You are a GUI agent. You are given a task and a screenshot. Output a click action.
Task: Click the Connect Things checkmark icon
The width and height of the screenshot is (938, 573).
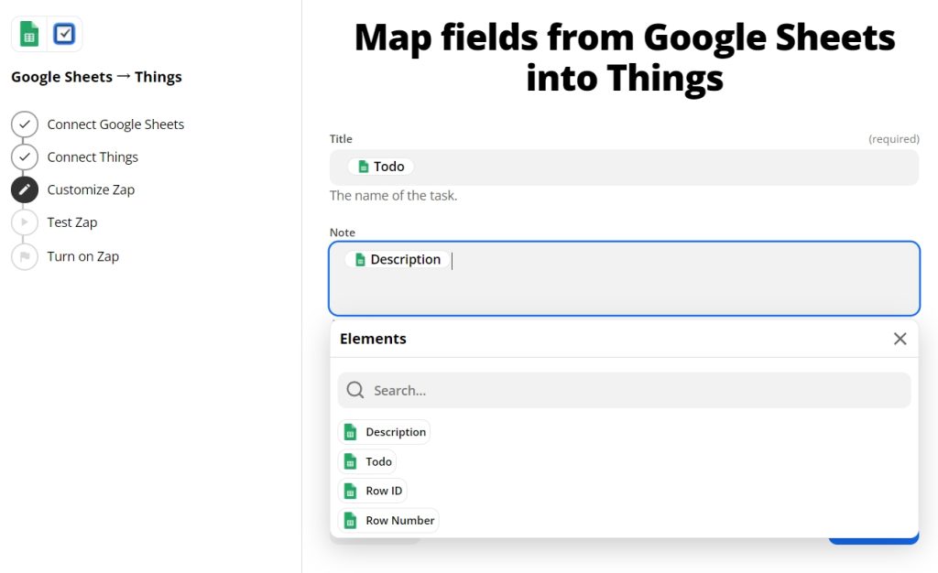[x=25, y=157]
